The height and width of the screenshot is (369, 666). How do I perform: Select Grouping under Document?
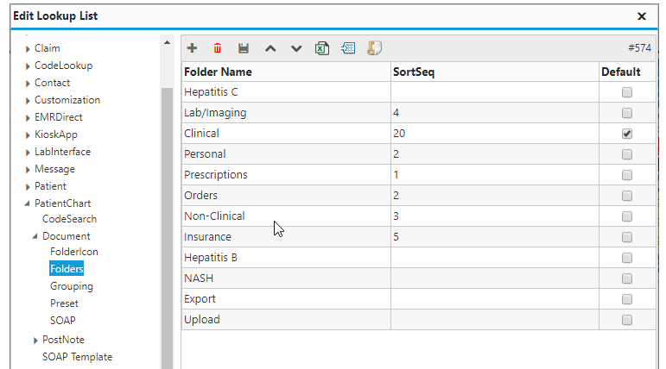pos(72,286)
